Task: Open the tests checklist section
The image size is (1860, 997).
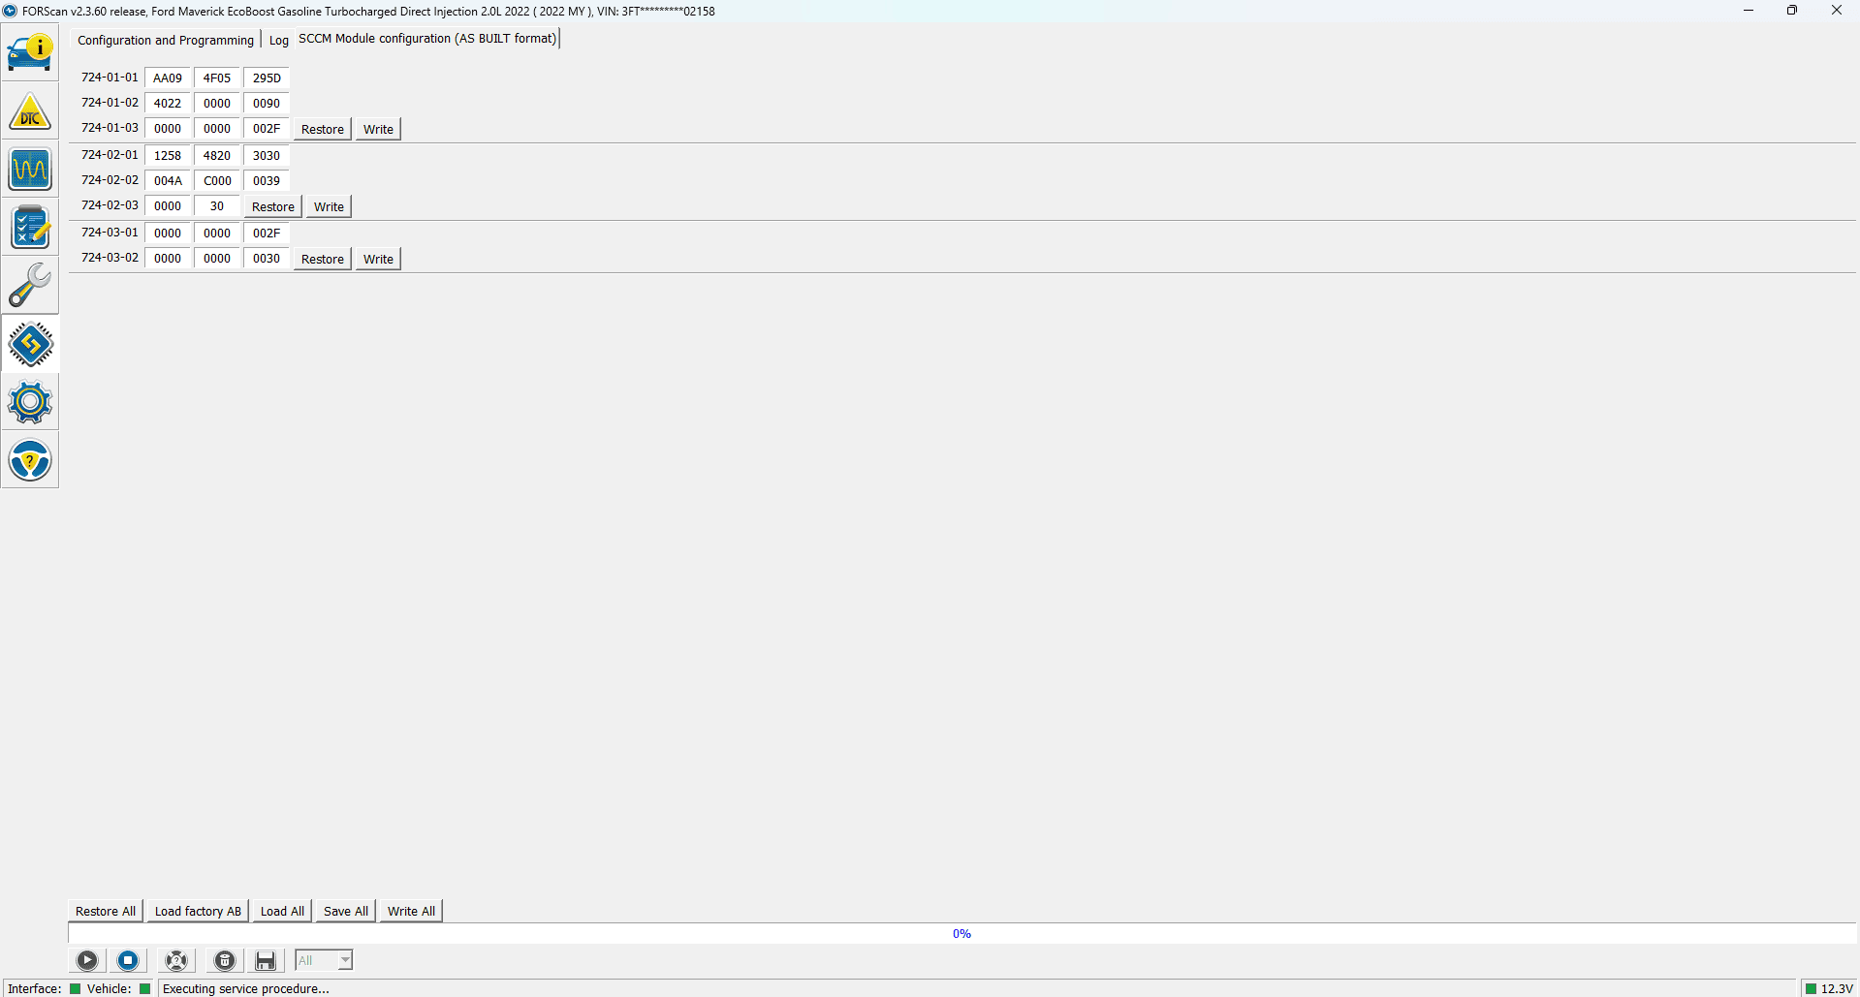Action: point(30,228)
